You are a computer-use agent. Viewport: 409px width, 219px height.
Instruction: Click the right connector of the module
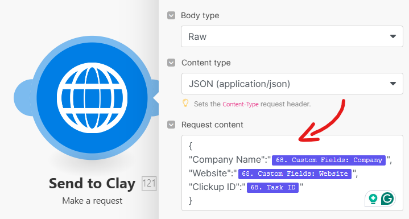(156, 98)
